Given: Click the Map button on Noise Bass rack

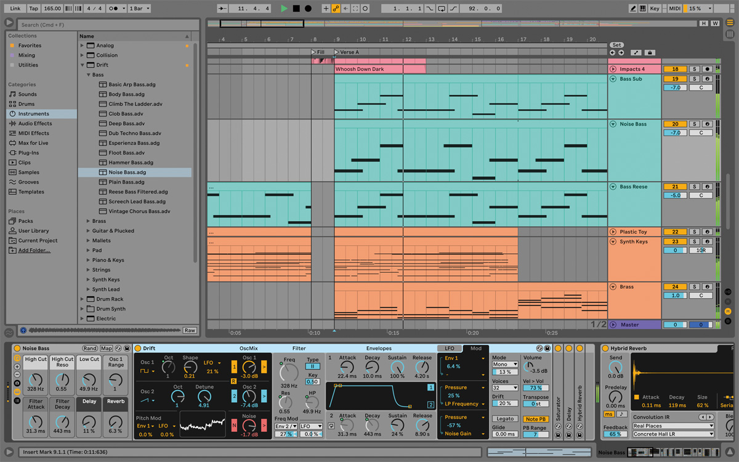Looking at the screenshot, I should point(107,349).
